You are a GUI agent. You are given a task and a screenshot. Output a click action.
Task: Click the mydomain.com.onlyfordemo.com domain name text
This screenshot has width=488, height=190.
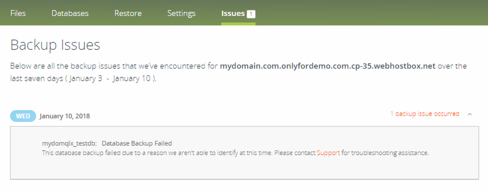pos(328,66)
